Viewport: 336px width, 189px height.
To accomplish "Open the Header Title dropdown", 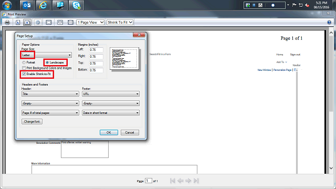I will 50,94.
